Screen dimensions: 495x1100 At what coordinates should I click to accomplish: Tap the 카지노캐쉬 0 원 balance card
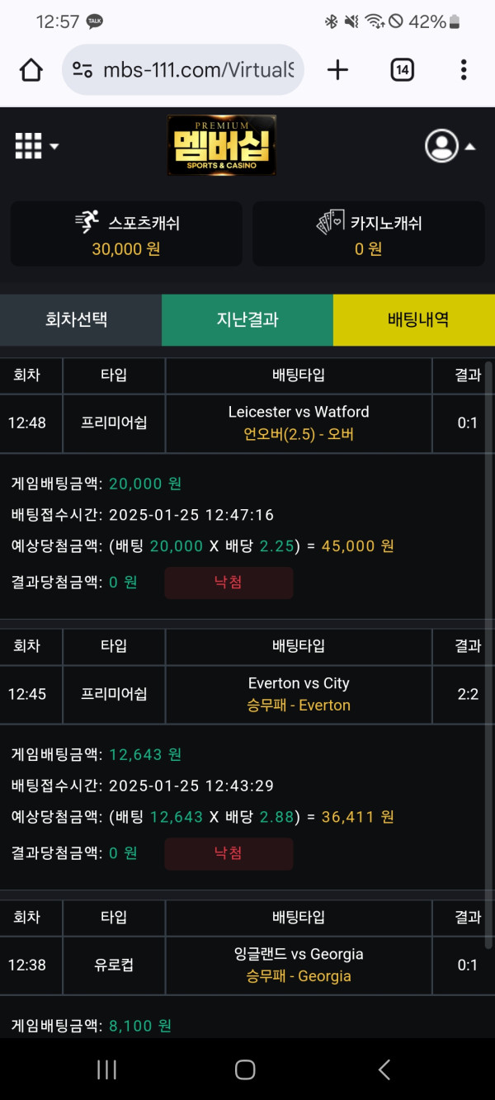coord(369,234)
